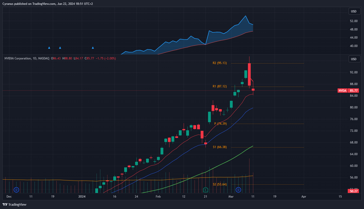
Task: Click the 24 date label on time axis
Action: point(136,197)
